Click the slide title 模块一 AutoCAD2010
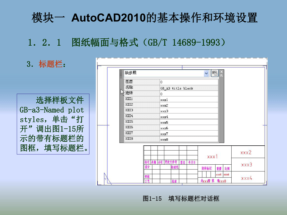This screenshot has height=215, width=287. pyautogui.click(x=88, y=18)
